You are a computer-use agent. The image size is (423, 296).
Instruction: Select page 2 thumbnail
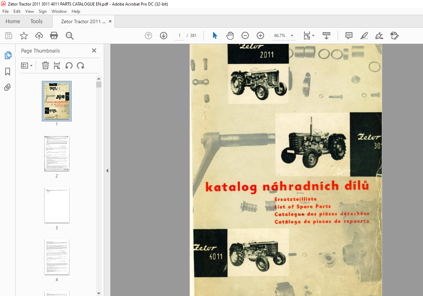tap(57, 153)
